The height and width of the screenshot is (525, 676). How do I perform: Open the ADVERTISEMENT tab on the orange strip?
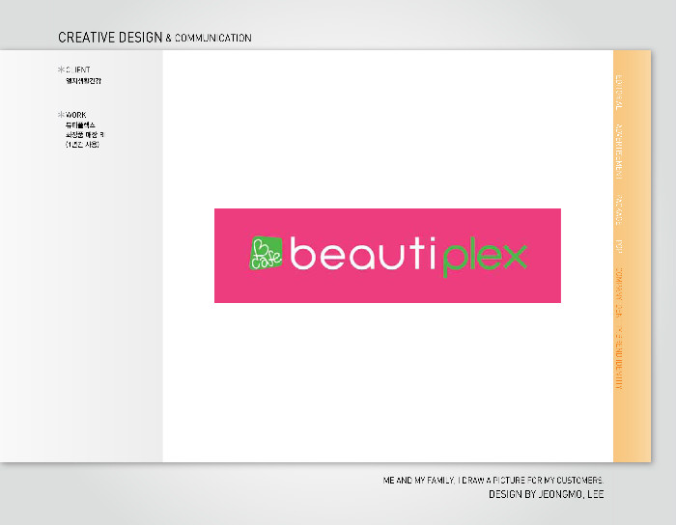coord(619,152)
